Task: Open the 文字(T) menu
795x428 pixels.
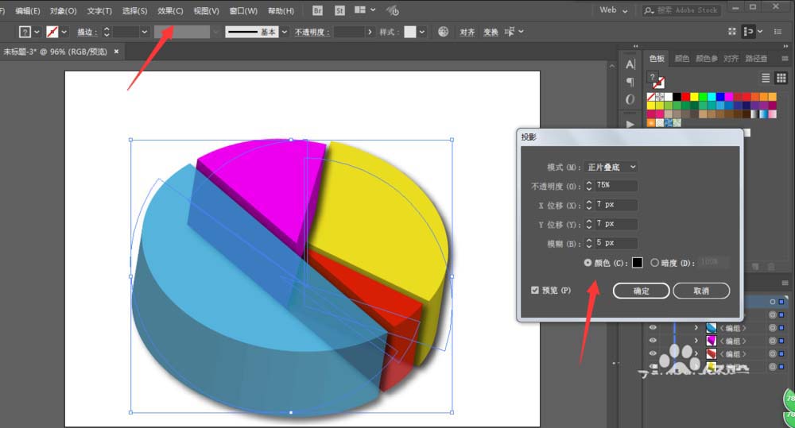Action: [x=99, y=10]
